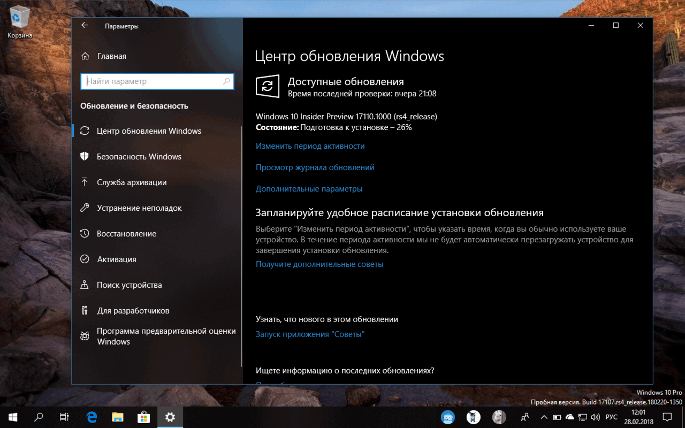Open OneDrive cloud tray icon
Screen dimensions: 685x428
570,417
